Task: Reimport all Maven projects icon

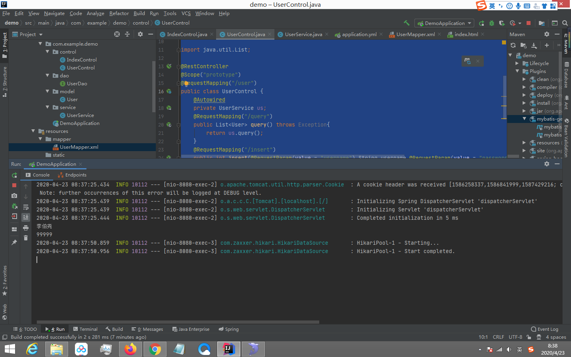Action: tap(513, 45)
